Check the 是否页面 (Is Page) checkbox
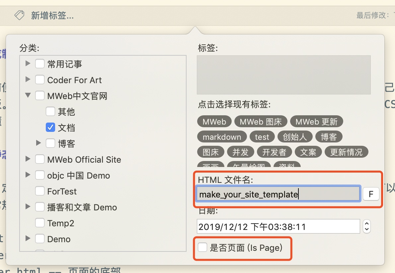 pyautogui.click(x=202, y=247)
